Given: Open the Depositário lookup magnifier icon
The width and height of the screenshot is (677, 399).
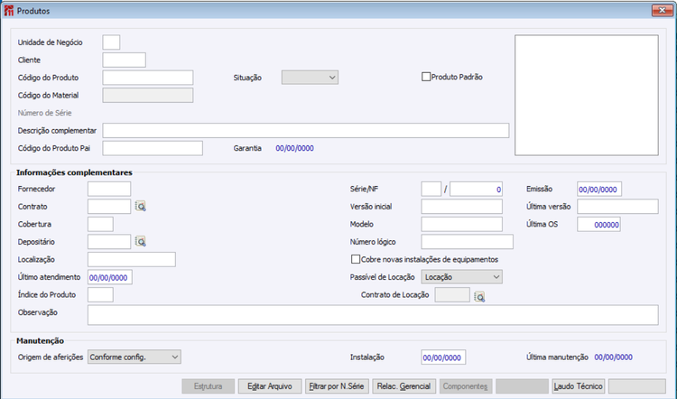Looking at the screenshot, I should coord(140,241).
